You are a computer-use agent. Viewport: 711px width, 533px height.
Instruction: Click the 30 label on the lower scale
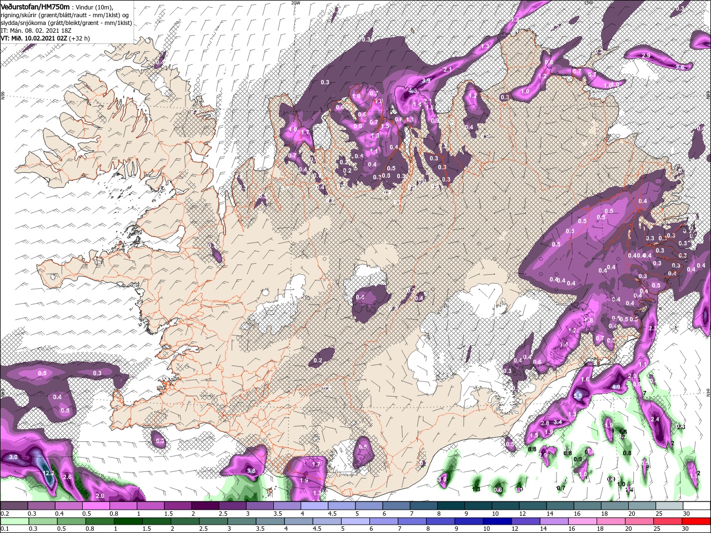pyautogui.click(x=687, y=529)
